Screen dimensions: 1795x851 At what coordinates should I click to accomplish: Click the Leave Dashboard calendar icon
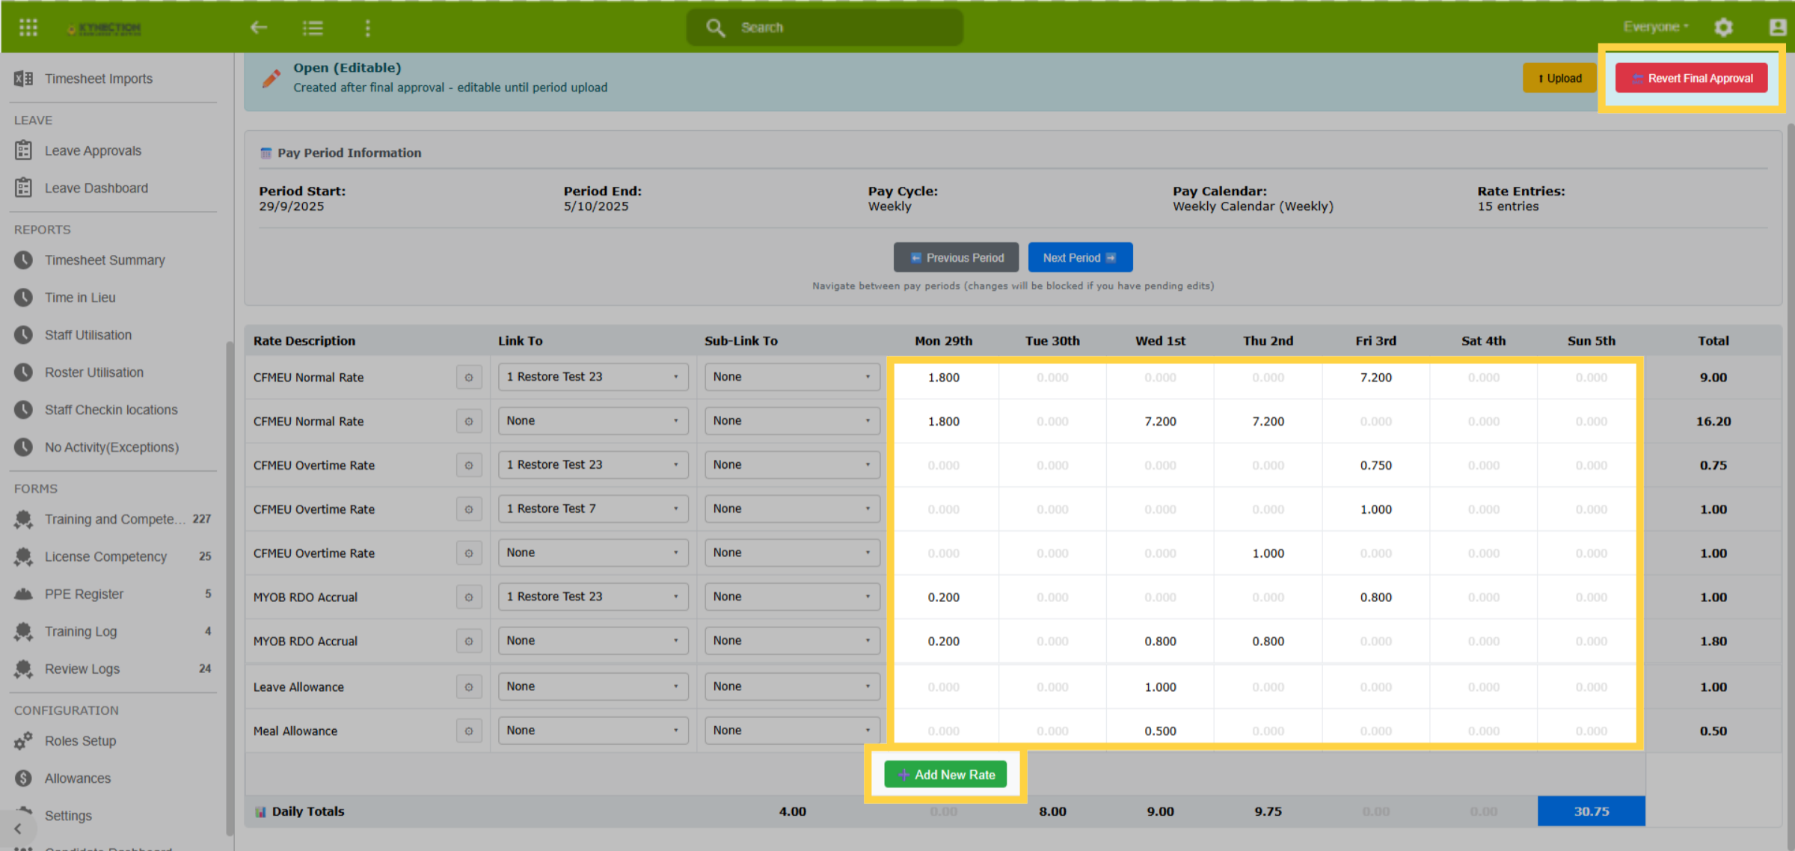[x=23, y=188]
